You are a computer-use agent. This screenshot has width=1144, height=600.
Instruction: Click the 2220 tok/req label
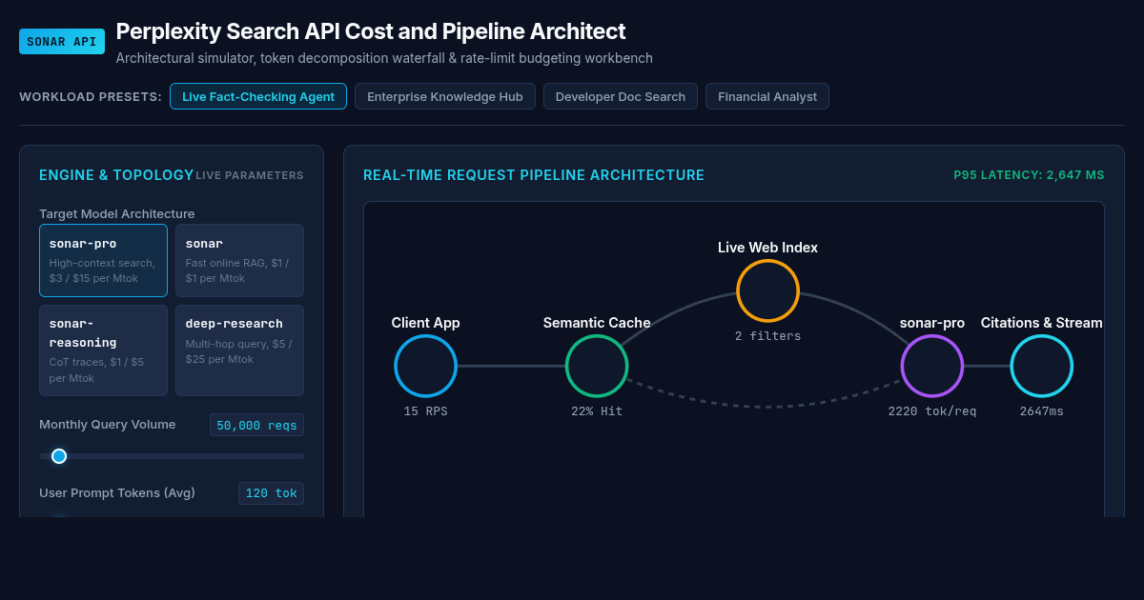click(932, 411)
